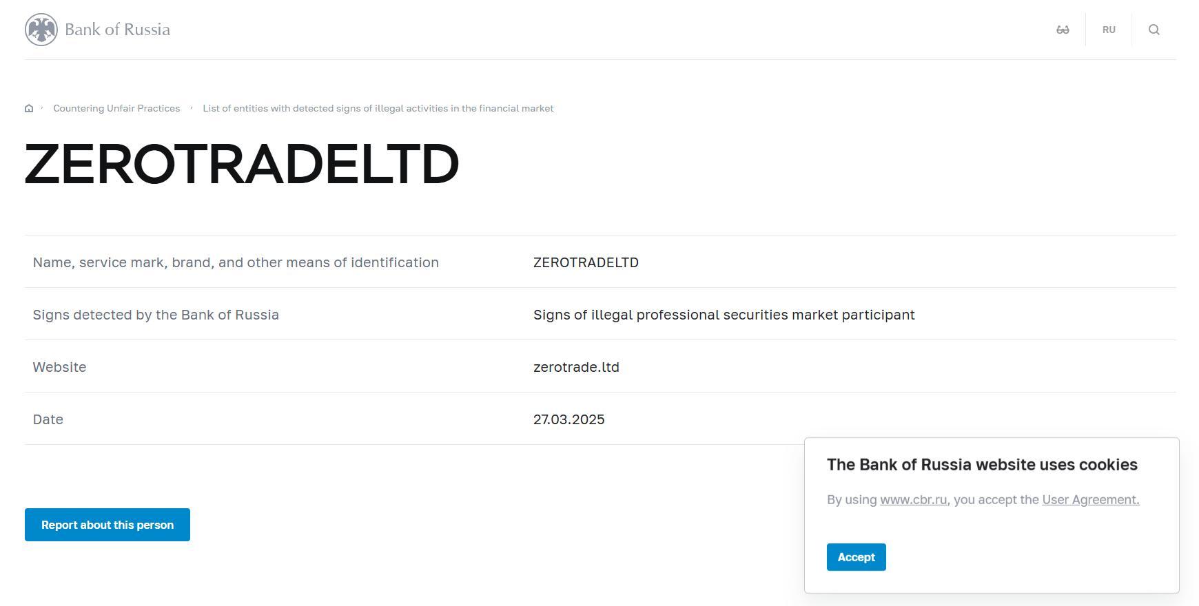Screen dimensions: 1199x606
Task: Open the www.cbr.ru link
Action: [913, 500]
